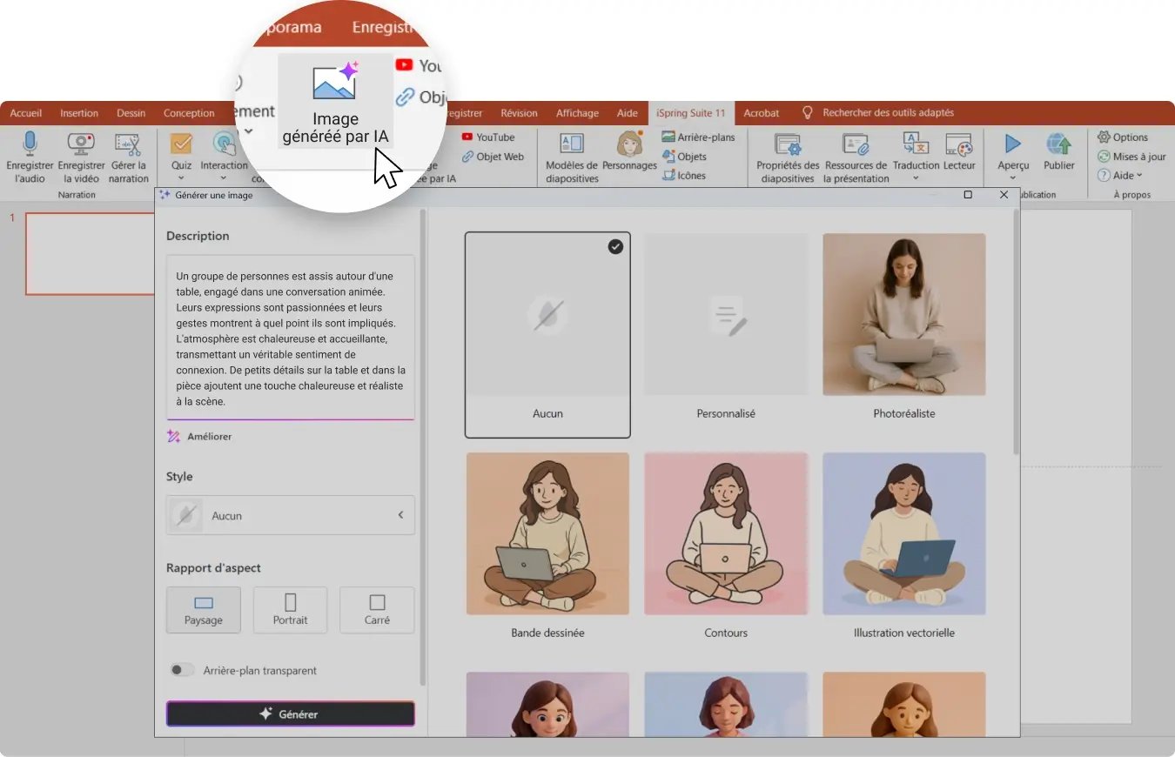Open the iSpring Suite 11 tab
Image resolution: width=1175 pixels, height=757 pixels.
click(x=691, y=113)
